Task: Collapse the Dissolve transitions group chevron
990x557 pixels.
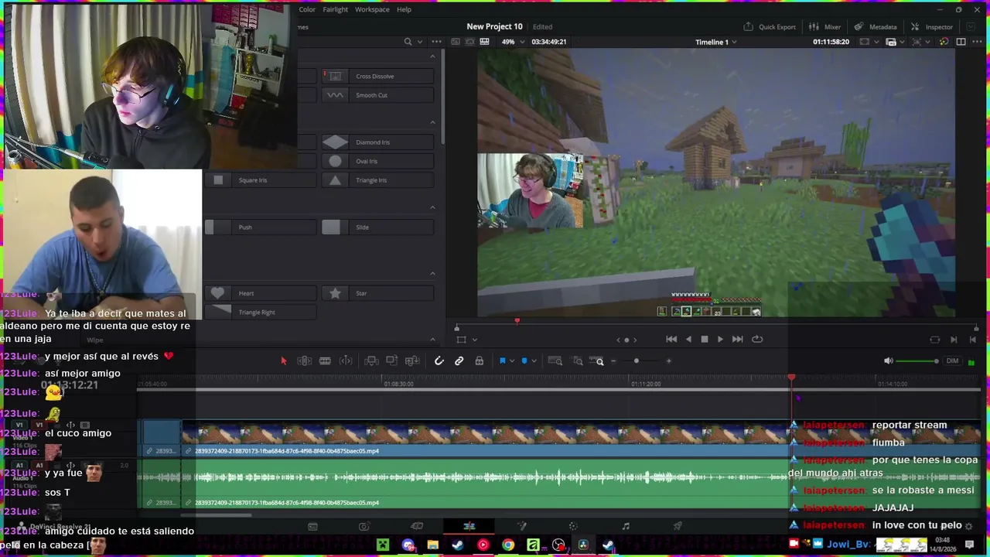Action: pos(432,56)
